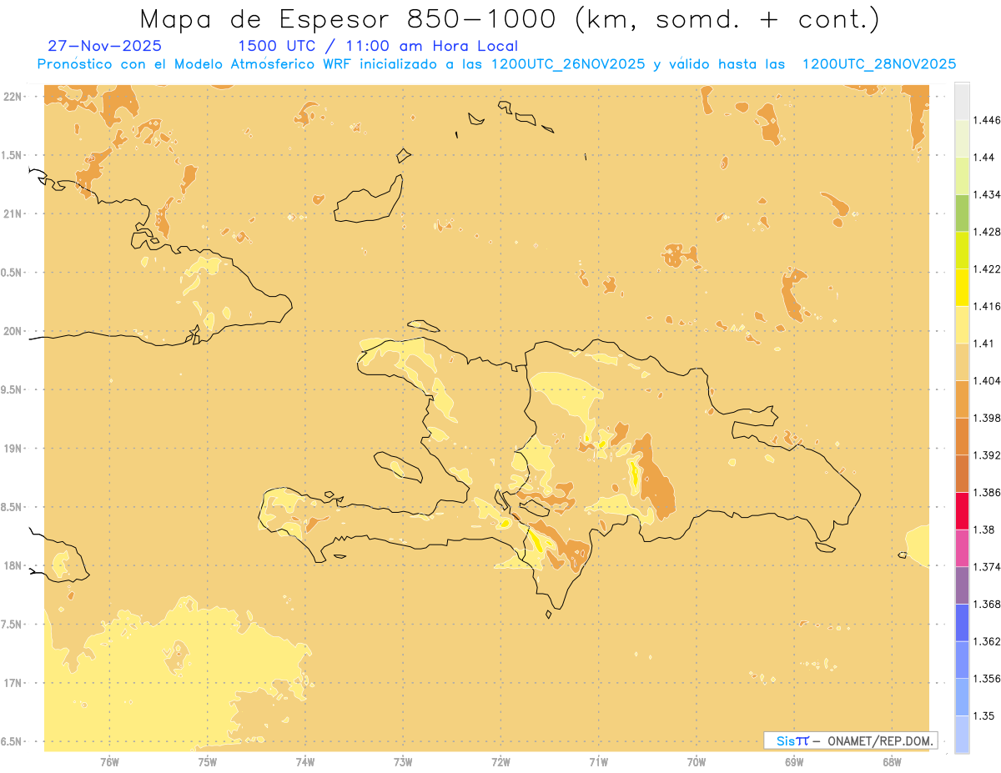Click the colorbar value '1.362'
Image resolution: width=1001 pixels, height=773 pixels.
point(987,641)
